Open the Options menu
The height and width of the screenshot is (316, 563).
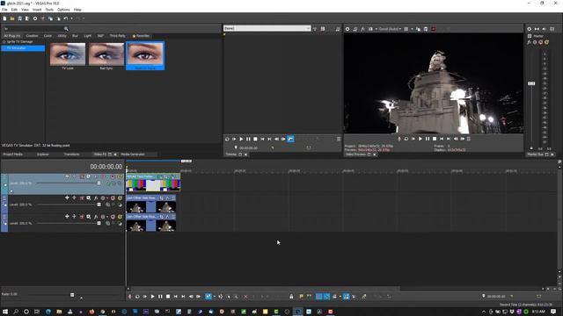coord(63,10)
